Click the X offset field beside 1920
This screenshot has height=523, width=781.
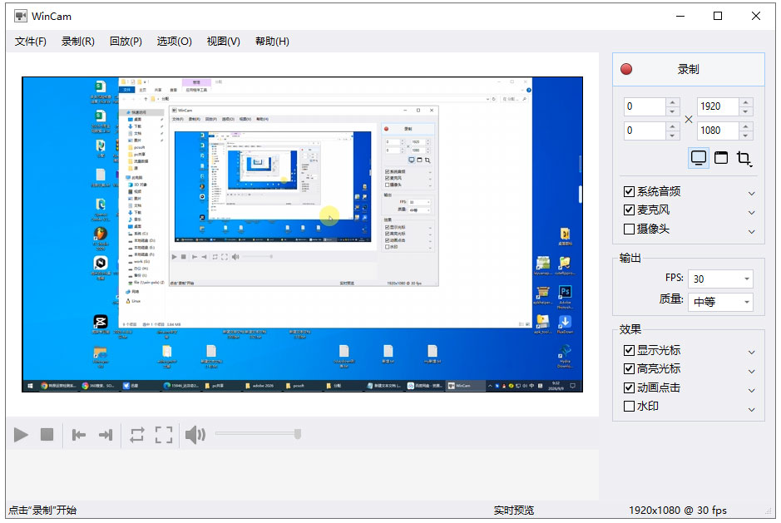click(645, 106)
